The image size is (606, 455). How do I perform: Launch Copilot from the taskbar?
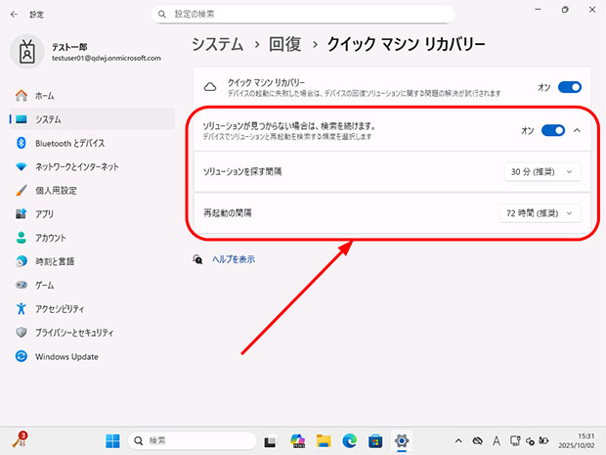point(297,440)
